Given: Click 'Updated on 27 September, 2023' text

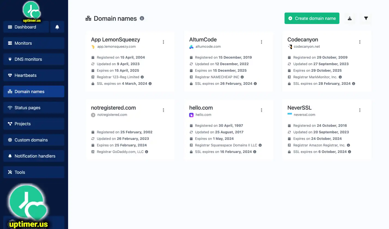Looking at the screenshot, I should pyautogui.click(x=321, y=64).
